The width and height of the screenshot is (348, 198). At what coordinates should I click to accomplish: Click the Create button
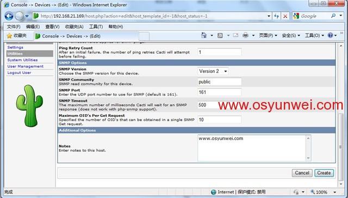click(x=324, y=173)
